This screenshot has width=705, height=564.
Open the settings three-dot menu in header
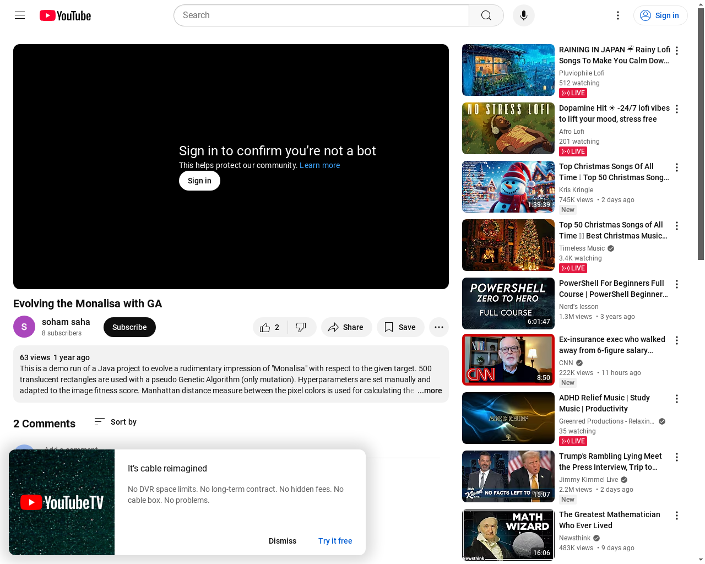pos(618,15)
